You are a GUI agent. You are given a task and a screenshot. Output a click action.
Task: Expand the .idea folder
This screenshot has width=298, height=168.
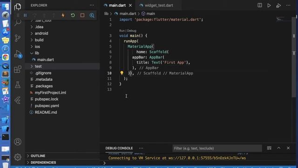pyautogui.click(x=62, y=27)
